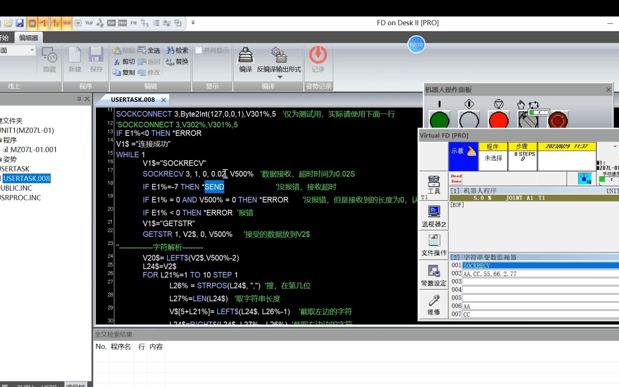Toggle the mode selector key switch
619x387 pixels.
point(528,120)
